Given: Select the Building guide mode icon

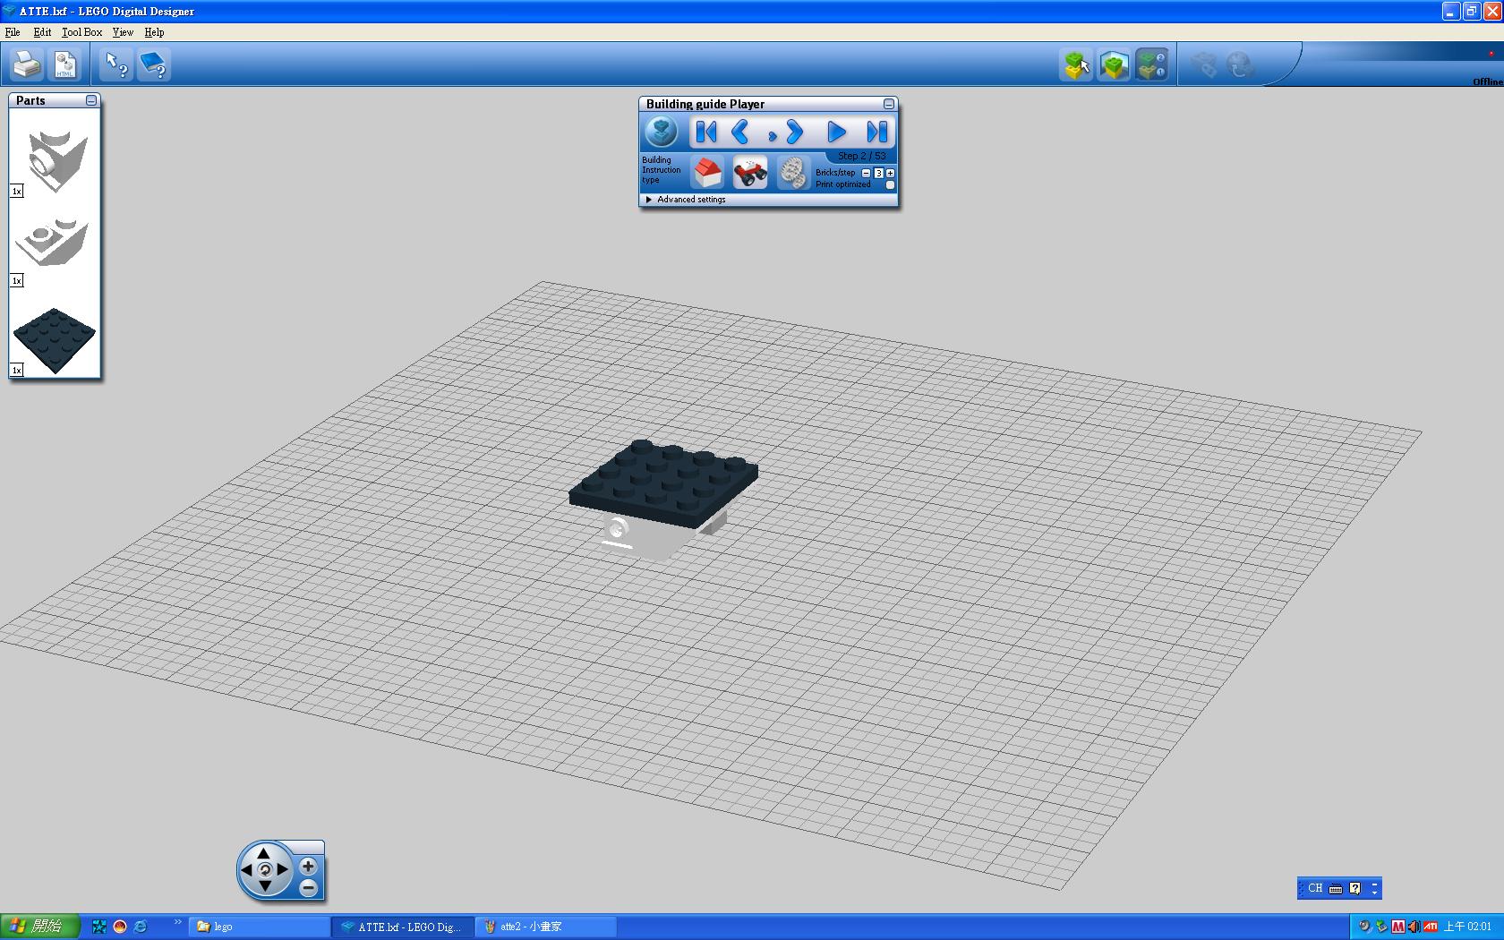Looking at the screenshot, I should pos(1151,64).
